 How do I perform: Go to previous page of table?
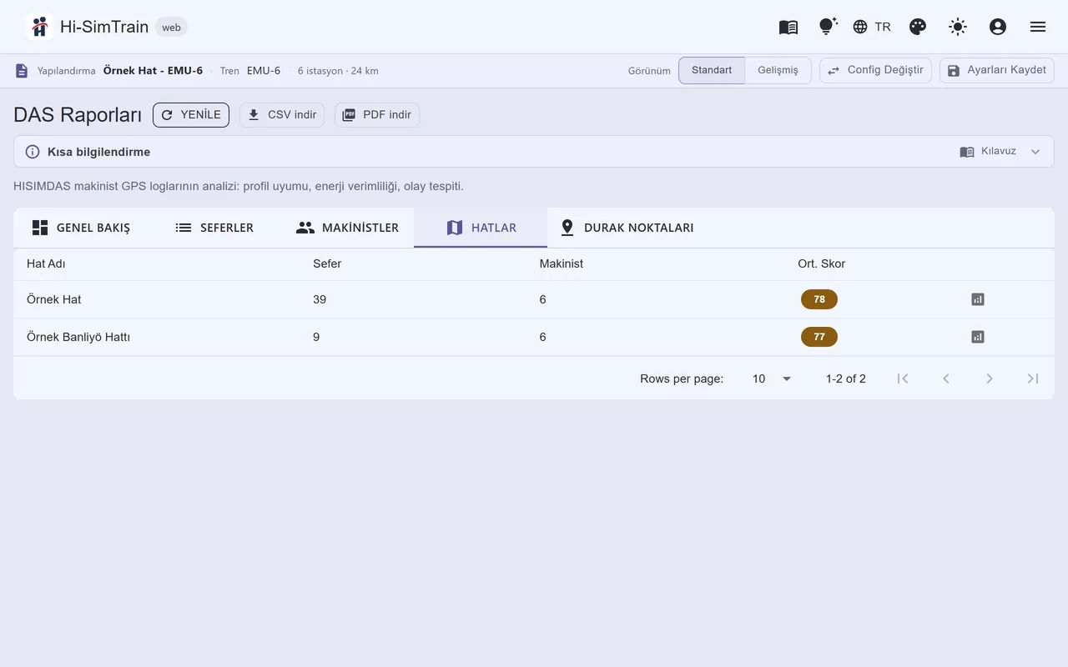click(x=946, y=379)
